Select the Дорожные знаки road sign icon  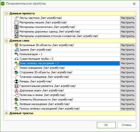tap(16, 90)
